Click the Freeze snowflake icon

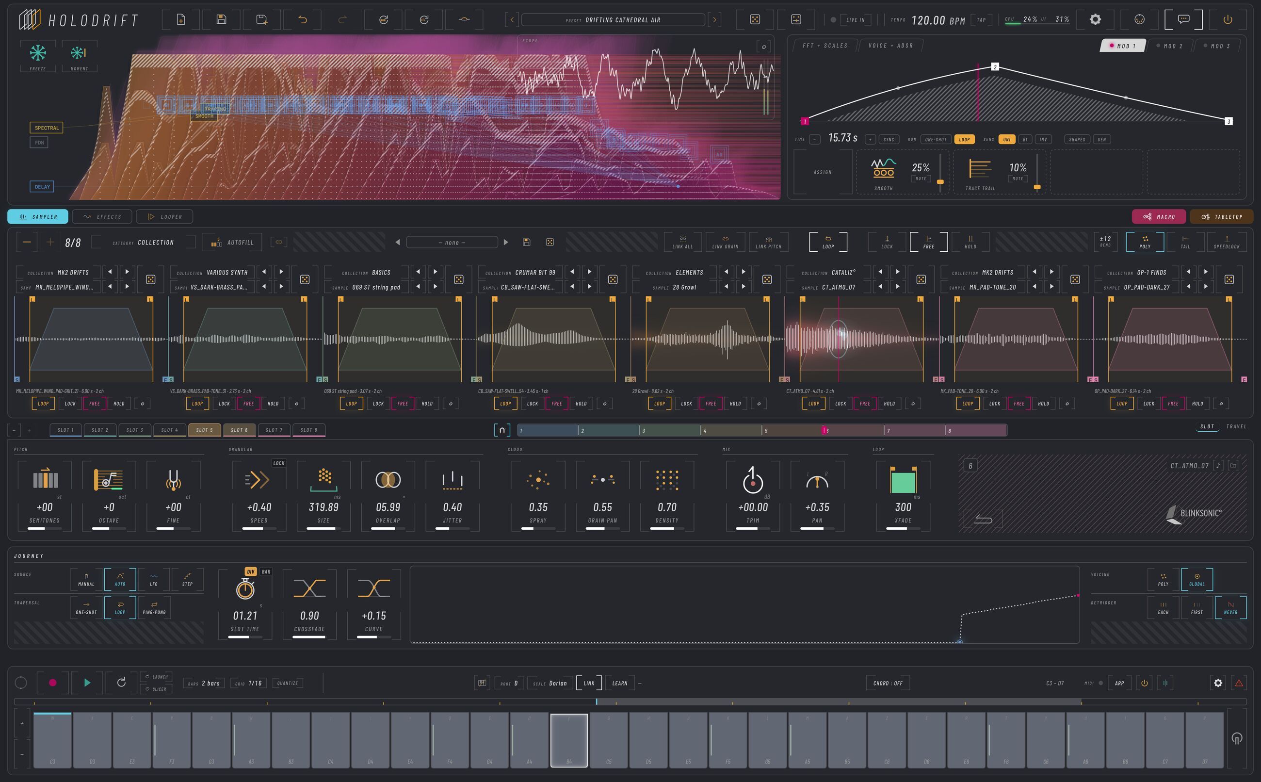click(x=38, y=52)
